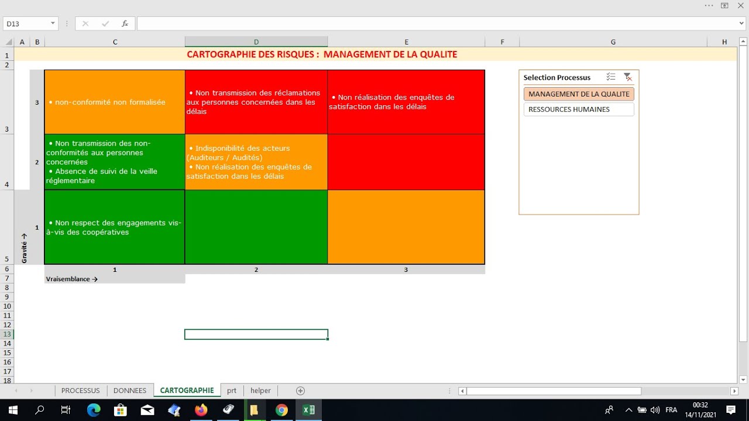
Task: Click the Name Box showing D13
Action: 25,23
